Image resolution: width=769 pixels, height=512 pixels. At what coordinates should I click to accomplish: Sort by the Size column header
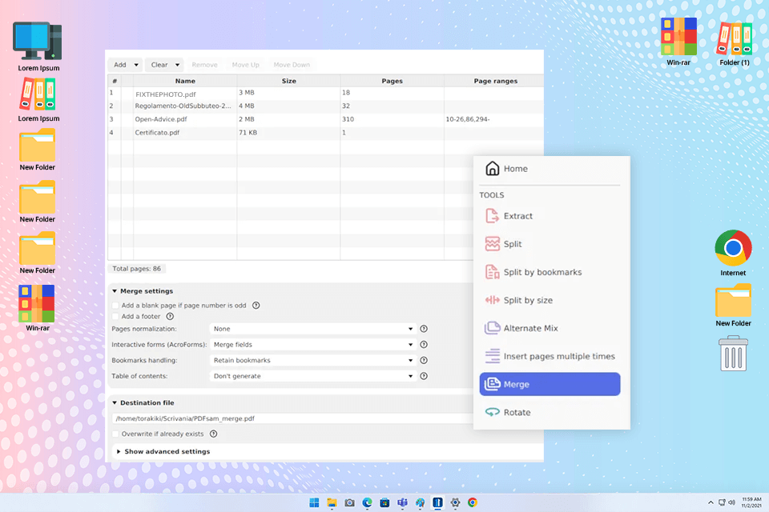pos(289,81)
